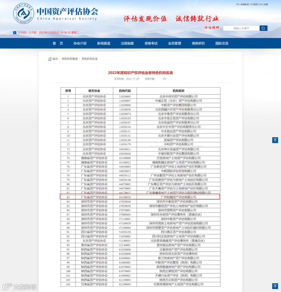
Task: Select cell 中联资产评估集团有限公司
Action: point(178,105)
